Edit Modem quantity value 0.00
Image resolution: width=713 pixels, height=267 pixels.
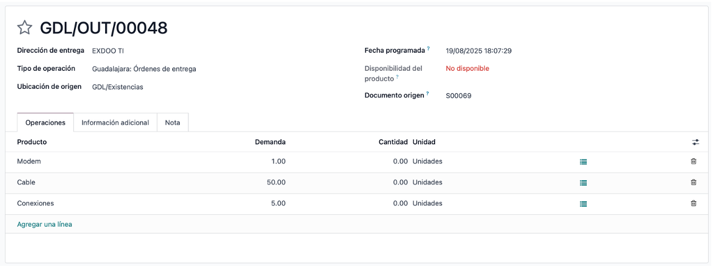point(400,161)
